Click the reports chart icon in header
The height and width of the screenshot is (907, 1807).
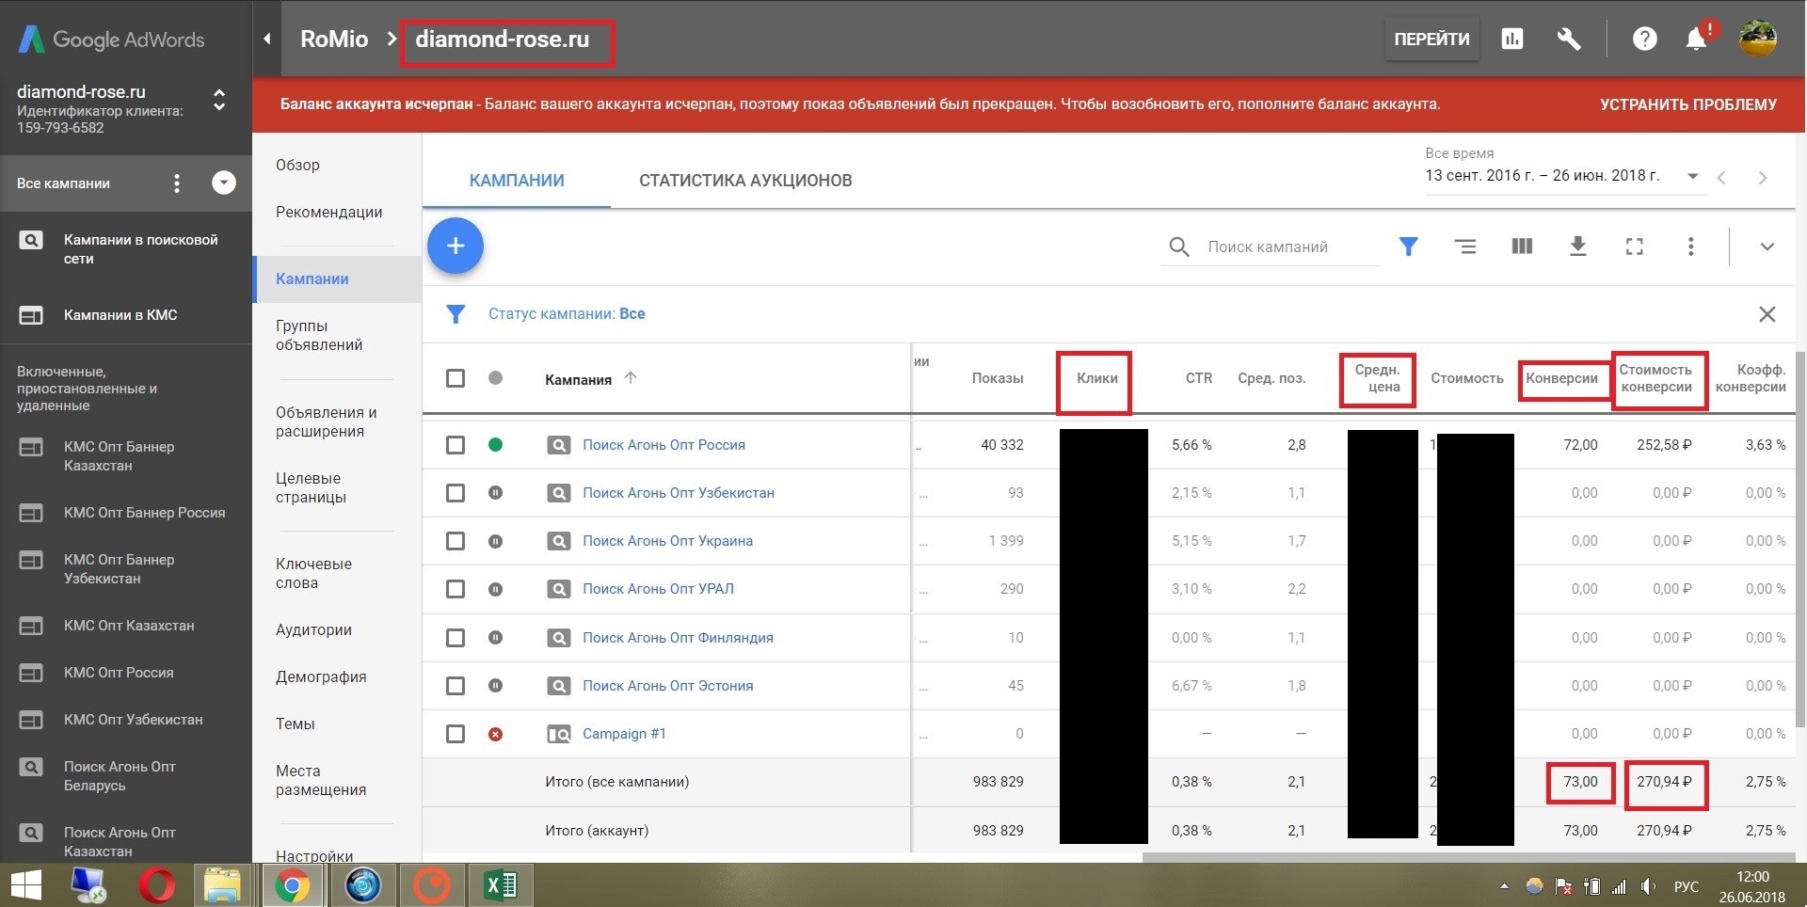(x=1512, y=39)
